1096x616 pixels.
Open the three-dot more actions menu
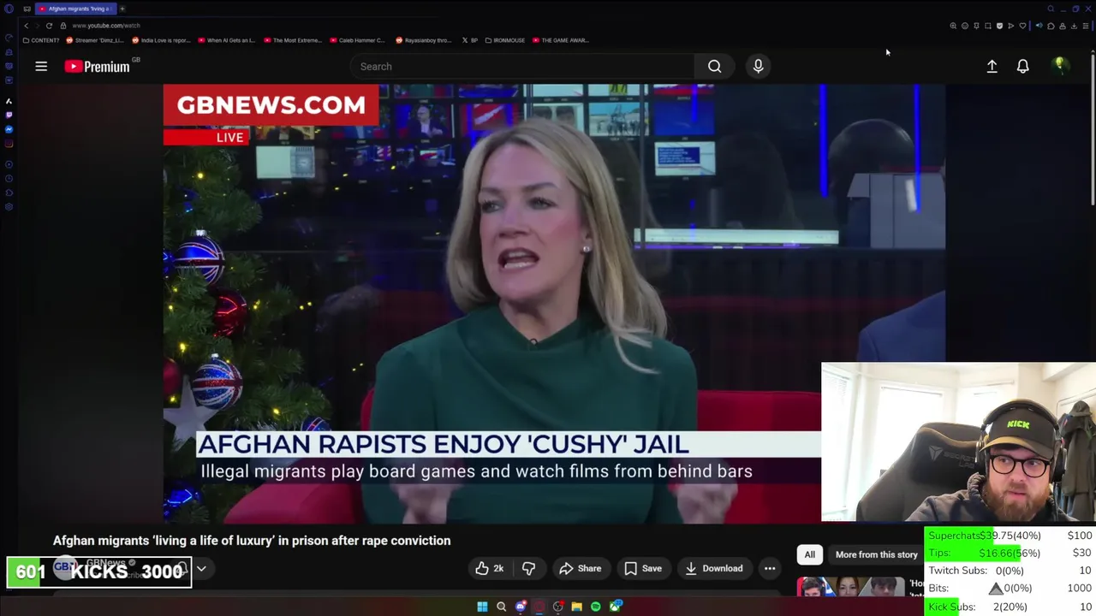[x=770, y=568]
